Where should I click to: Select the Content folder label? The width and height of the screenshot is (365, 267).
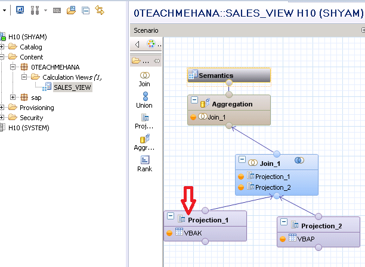[x=32, y=57]
